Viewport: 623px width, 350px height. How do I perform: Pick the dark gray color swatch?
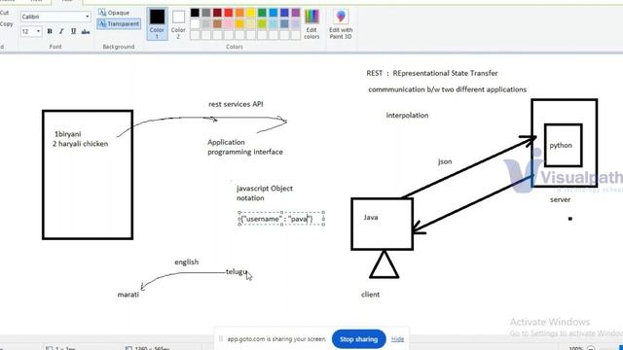[205, 13]
